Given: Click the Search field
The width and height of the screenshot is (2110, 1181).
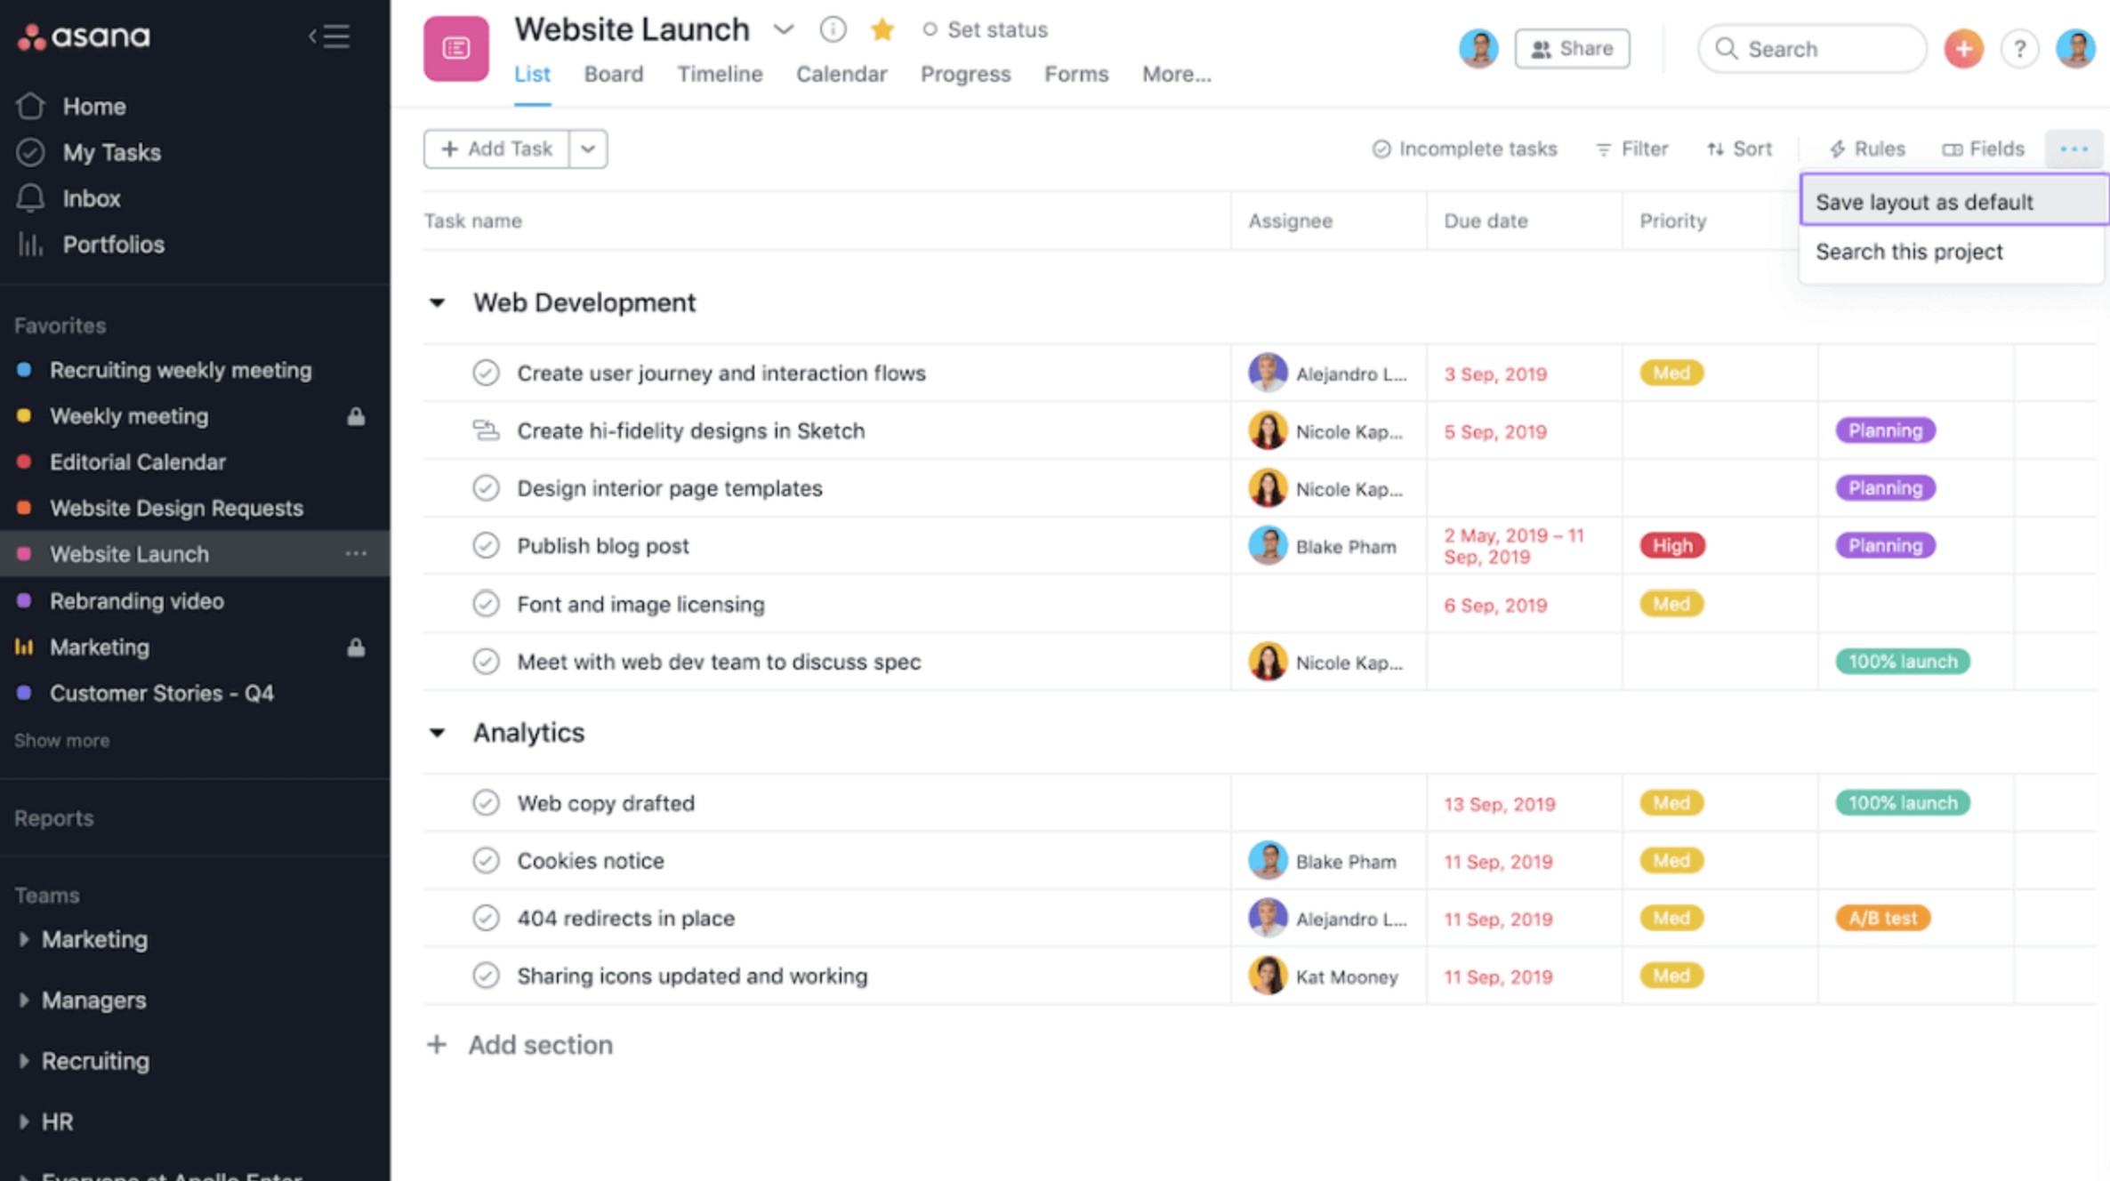Looking at the screenshot, I should (1811, 49).
